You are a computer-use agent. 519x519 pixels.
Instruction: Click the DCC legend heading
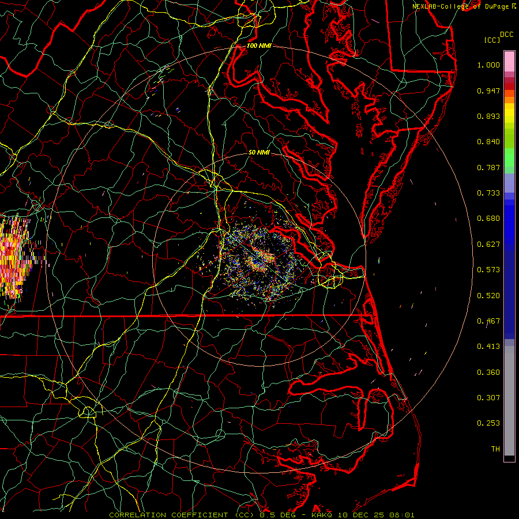click(506, 35)
